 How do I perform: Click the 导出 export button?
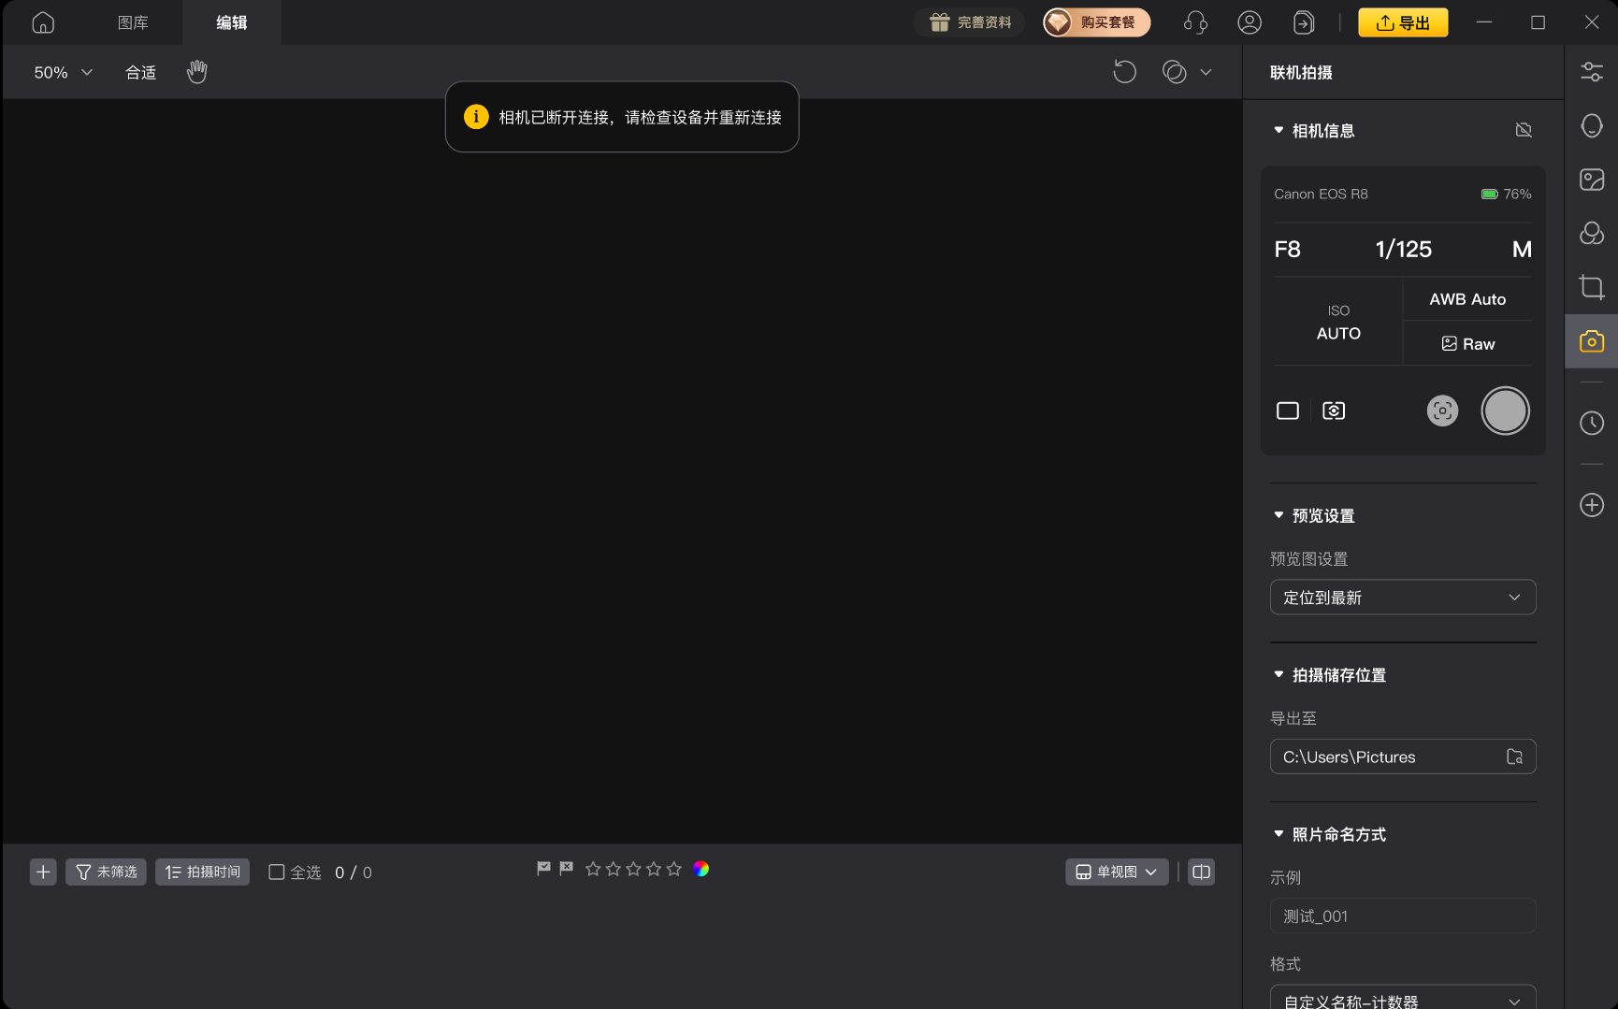click(x=1403, y=22)
